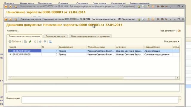Open the main menu arrow in Движения документа title bar

tap(10, 19)
